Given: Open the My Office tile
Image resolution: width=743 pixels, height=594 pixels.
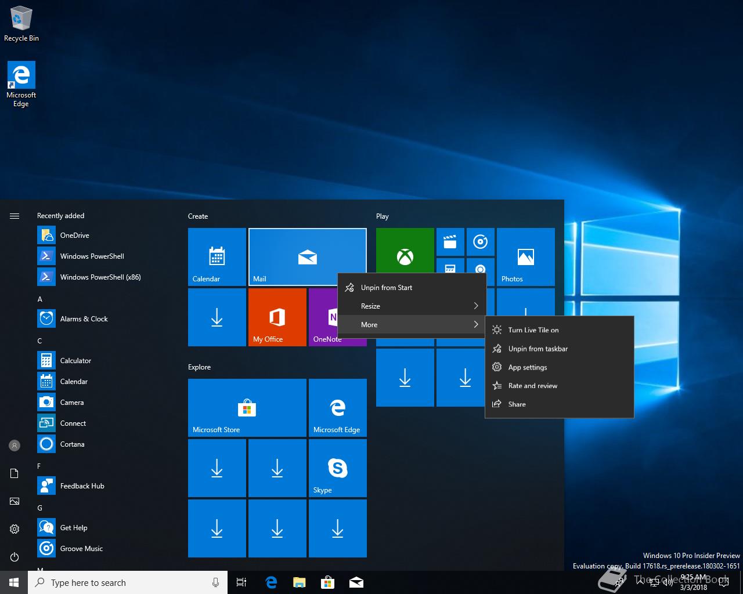Looking at the screenshot, I should click(277, 317).
